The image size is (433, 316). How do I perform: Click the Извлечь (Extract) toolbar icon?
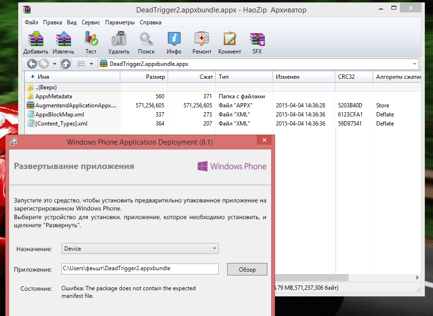pyautogui.click(x=63, y=39)
